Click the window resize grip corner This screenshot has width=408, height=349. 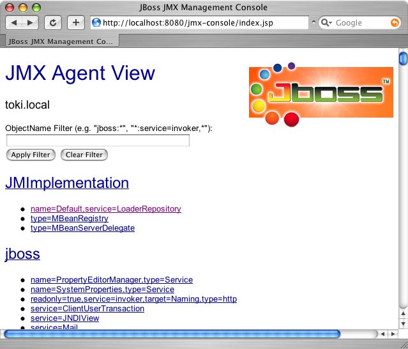pos(403,344)
